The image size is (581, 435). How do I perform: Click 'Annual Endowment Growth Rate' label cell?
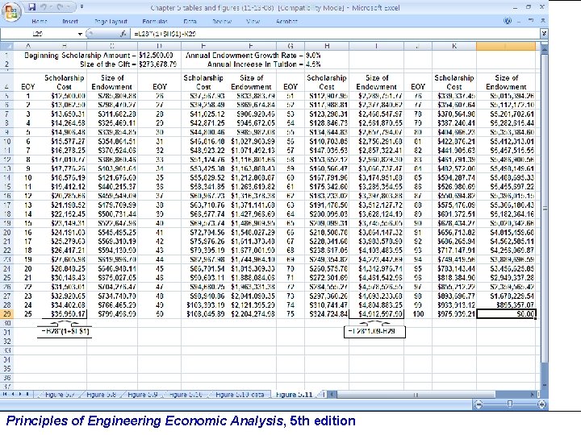244,56
